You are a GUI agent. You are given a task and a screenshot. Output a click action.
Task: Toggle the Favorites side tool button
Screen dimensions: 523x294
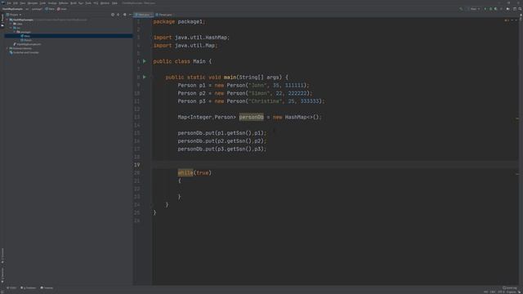tap(2, 275)
